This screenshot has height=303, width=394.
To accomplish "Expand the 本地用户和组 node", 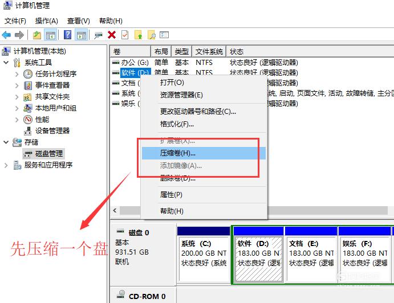I will (17, 108).
